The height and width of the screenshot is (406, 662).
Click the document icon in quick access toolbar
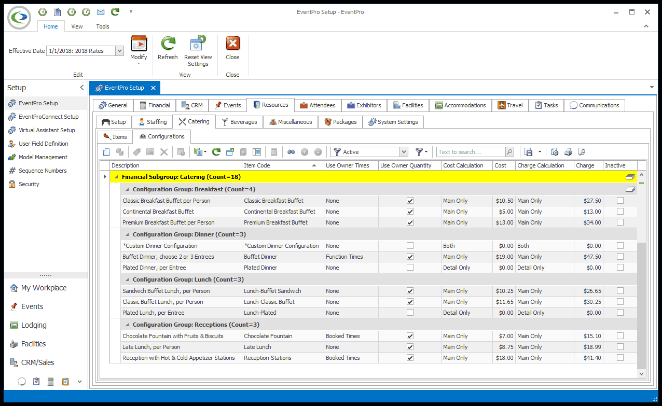tap(57, 11)
